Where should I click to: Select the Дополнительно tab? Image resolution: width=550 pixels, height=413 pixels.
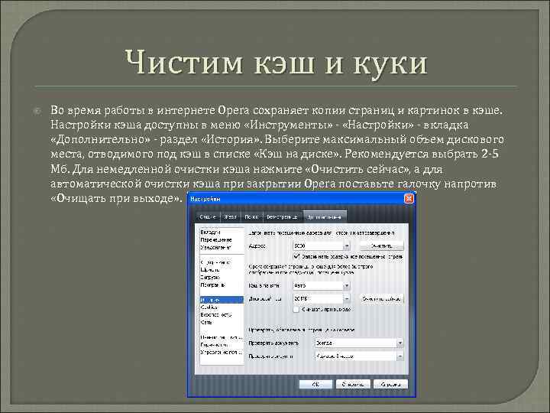coord(324,217)
